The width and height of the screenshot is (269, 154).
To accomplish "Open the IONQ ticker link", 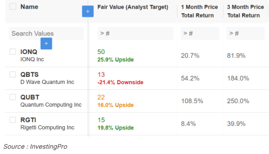I will pos(29,52).
